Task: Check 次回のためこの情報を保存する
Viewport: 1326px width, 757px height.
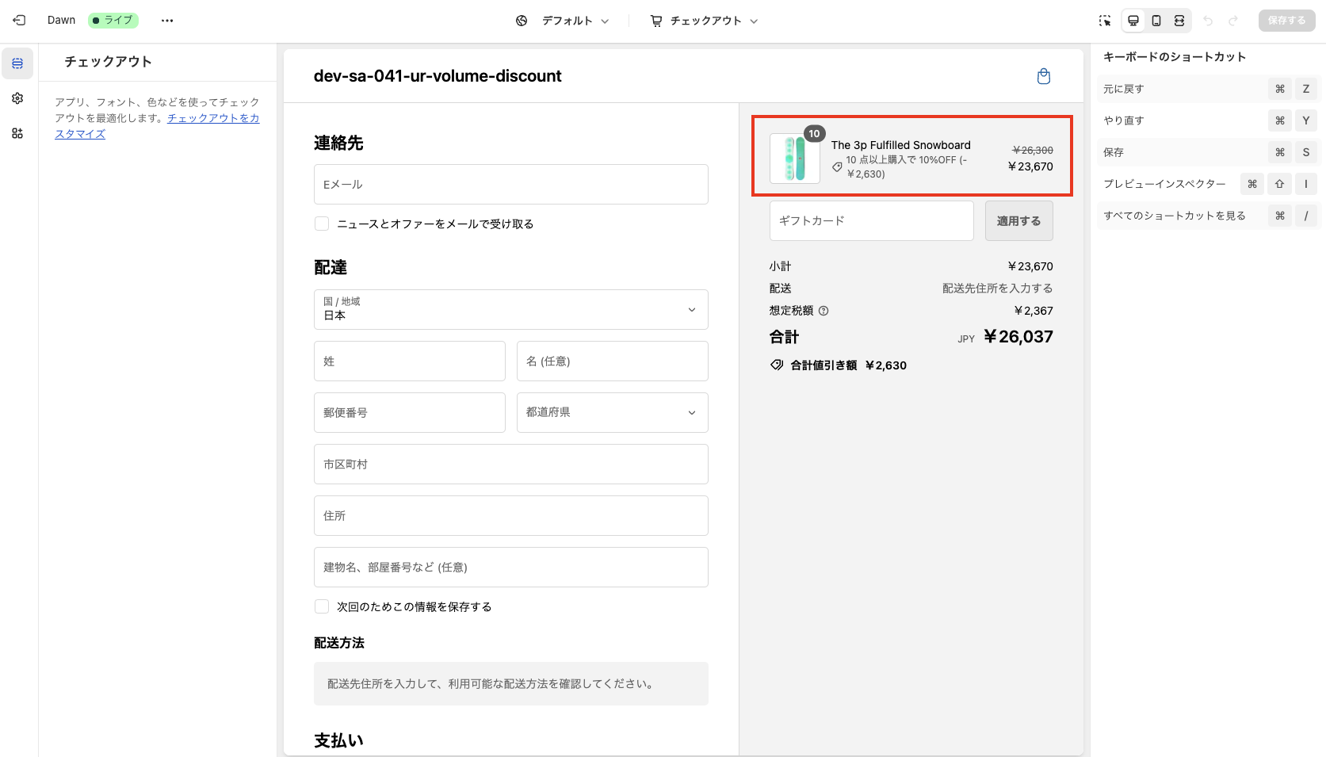Action: pos(322,606)
